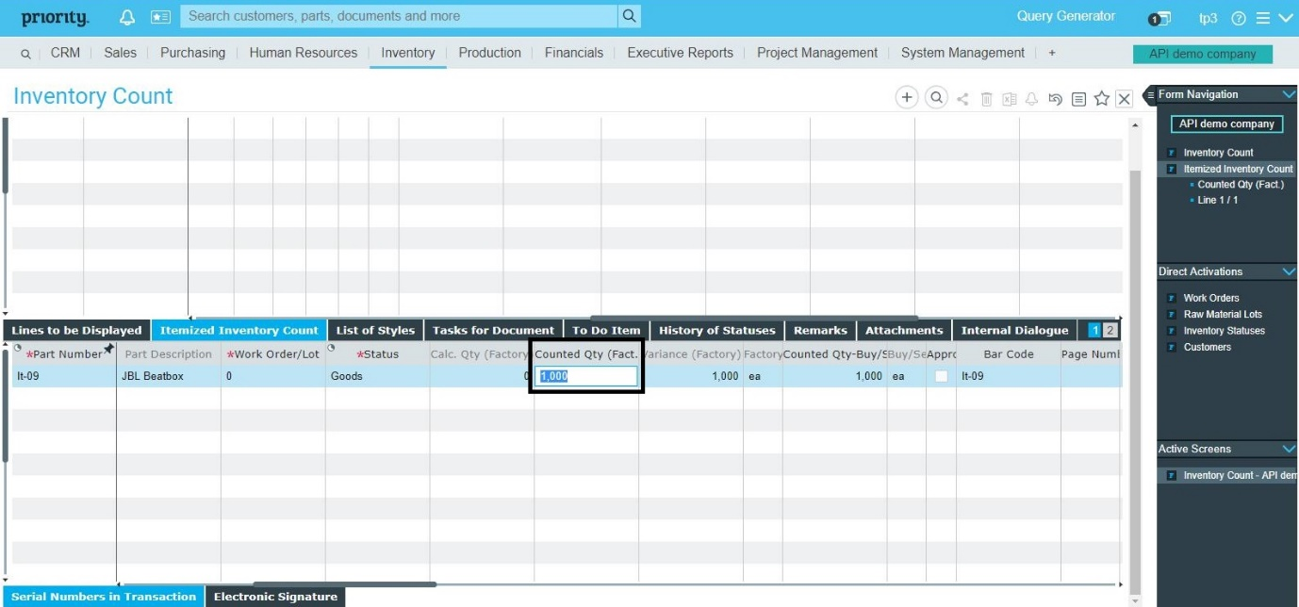Collapse the Direct Activations section
Screen dimensions: 1299x607
tap(1289, 271)
